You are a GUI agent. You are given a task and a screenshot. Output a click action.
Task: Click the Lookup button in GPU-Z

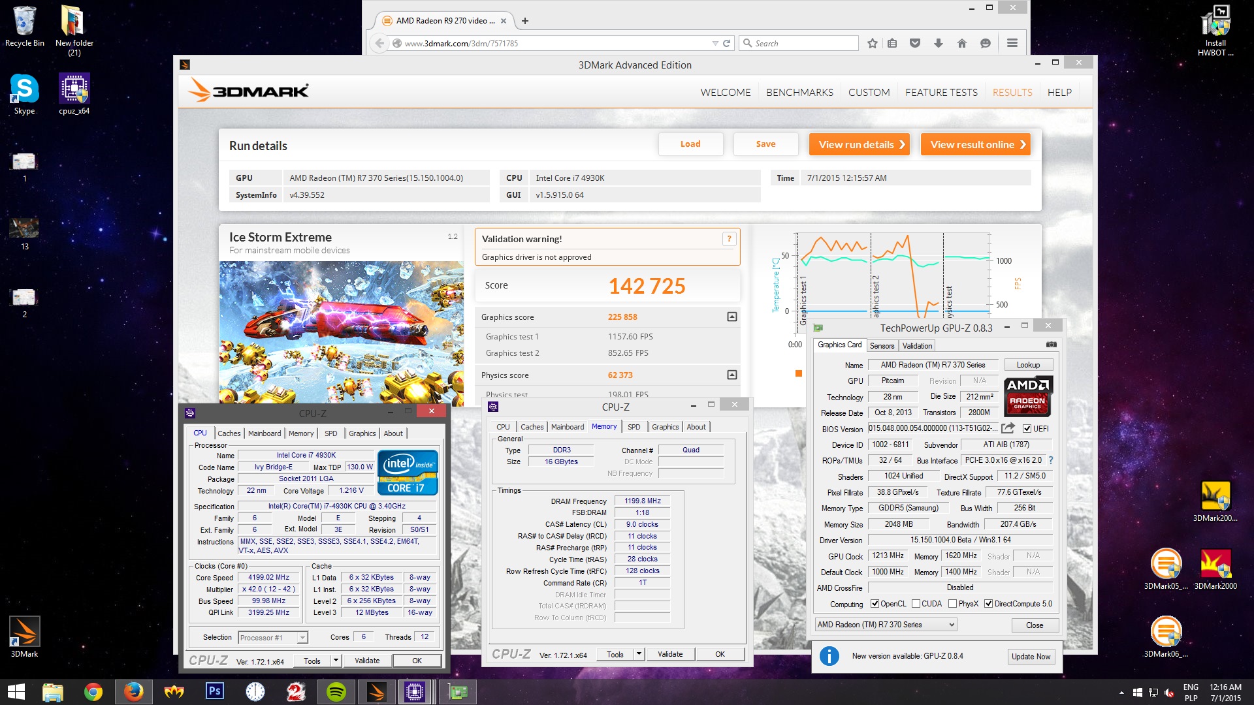pos(1028,365)
